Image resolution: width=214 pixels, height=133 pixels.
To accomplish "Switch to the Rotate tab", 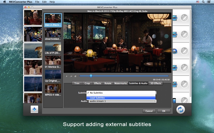I will [x=108, y=83].
